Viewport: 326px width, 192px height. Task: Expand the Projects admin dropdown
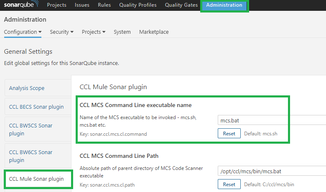pos(93,32)
